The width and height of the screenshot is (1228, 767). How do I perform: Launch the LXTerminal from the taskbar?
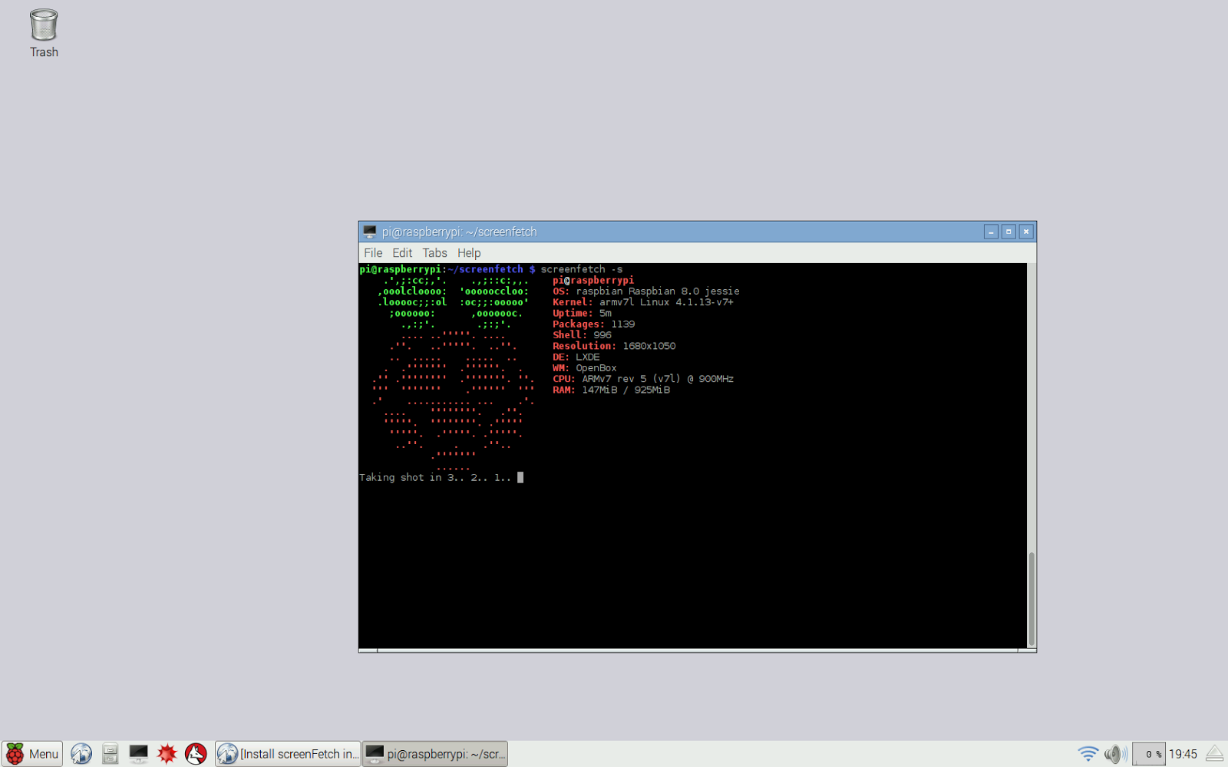click(x=138, y=753)
